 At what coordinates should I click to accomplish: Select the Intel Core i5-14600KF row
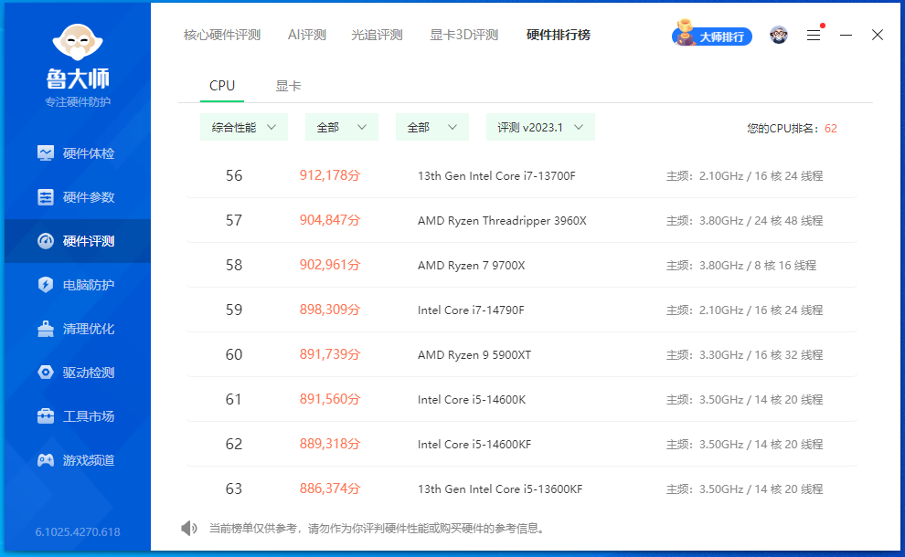[522, 444]
